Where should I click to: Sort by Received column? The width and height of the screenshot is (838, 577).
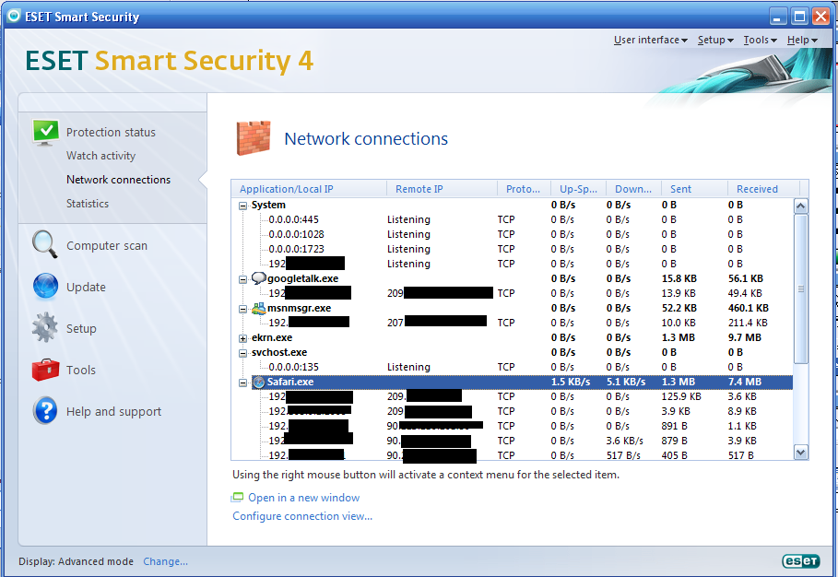coord(763,189)
